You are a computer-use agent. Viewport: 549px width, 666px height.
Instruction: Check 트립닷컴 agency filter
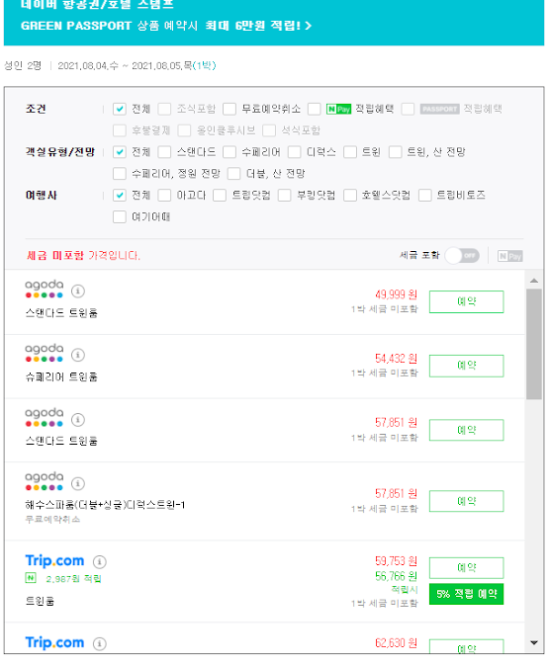tap(220, 195)
